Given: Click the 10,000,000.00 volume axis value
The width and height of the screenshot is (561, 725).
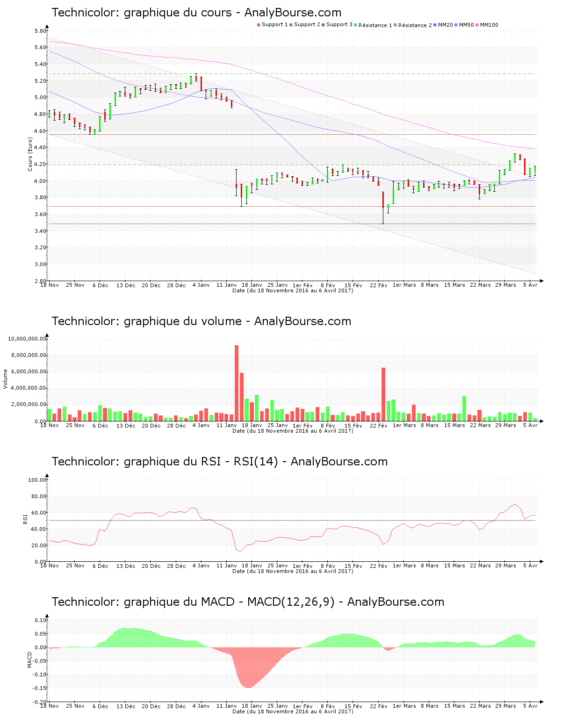Looking at the screenshot, I should pos(28,339).
